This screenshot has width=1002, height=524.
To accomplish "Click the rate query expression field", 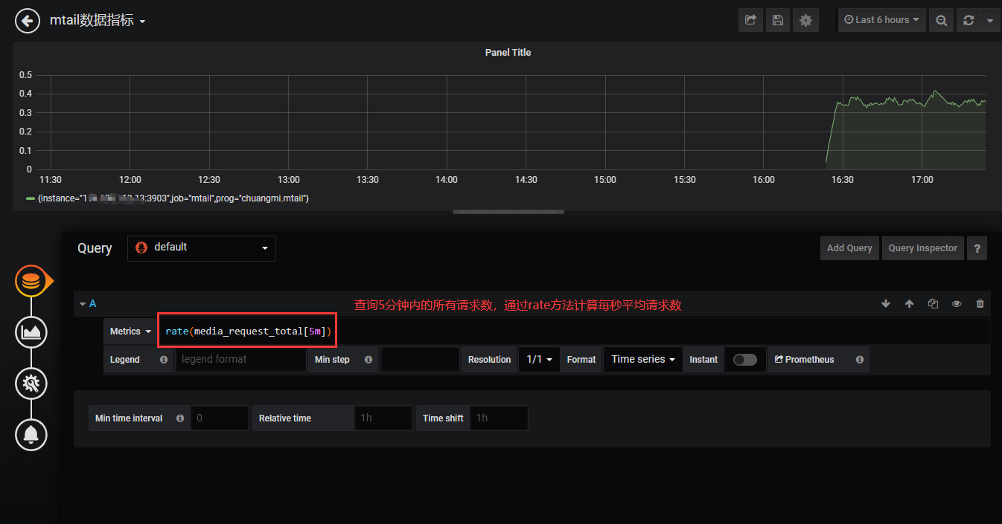I will [574, 331].
